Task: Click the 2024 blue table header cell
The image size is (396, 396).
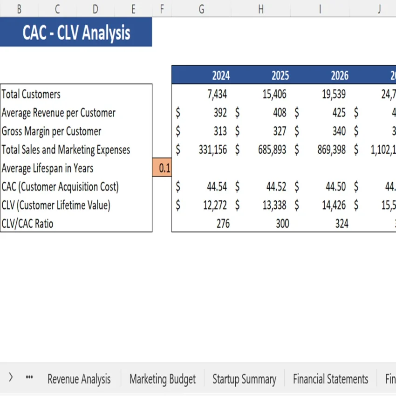Action: (x=220, y=75)
